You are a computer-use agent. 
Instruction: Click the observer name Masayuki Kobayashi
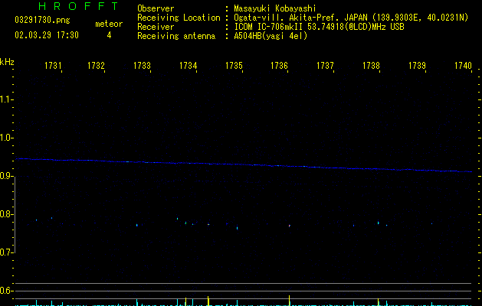point(275,8)
